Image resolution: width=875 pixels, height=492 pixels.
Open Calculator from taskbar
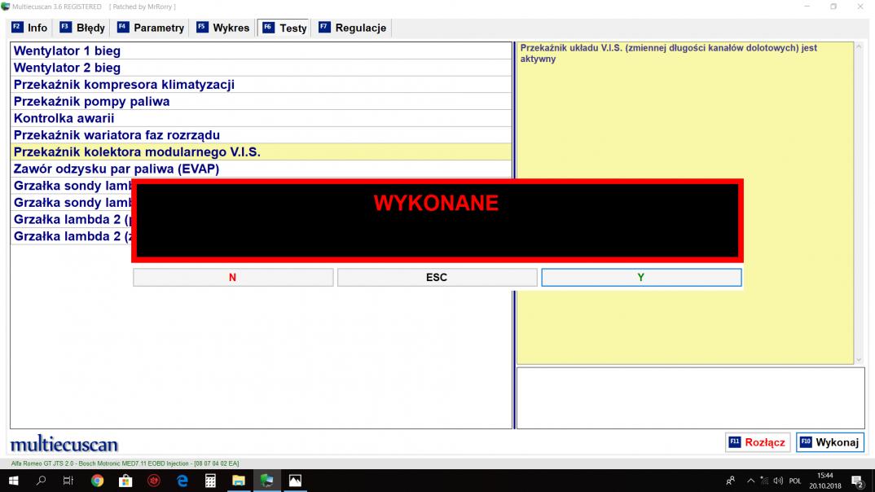(x=210, y=481)
